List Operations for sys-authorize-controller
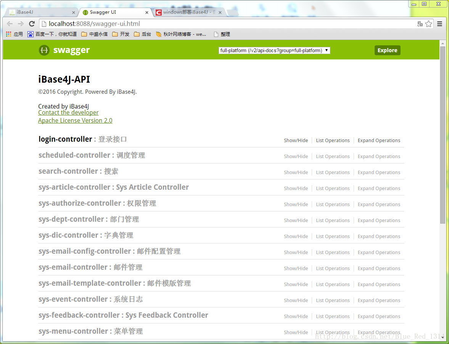This screenshot has width=449, height=344. point(333,205)
